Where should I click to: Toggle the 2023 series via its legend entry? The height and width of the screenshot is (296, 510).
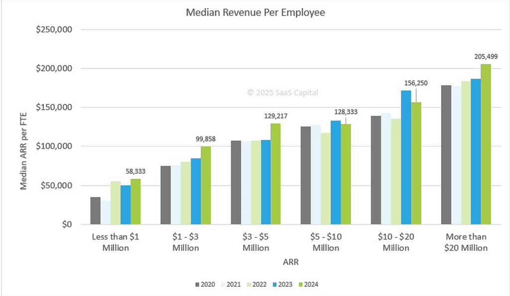click(284, 284)
